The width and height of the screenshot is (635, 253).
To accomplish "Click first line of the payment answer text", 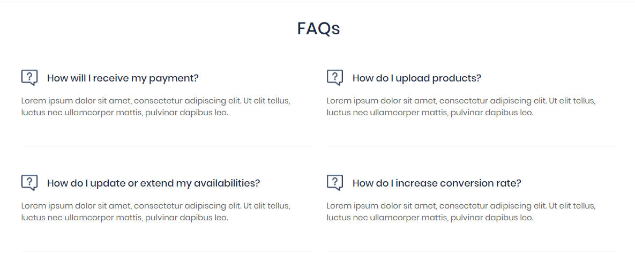I will tap(155, 101).
